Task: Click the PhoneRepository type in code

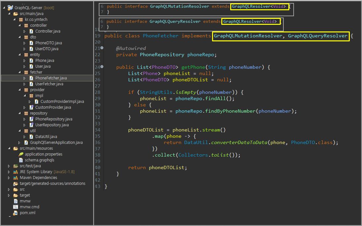Action: click(162, 55)
